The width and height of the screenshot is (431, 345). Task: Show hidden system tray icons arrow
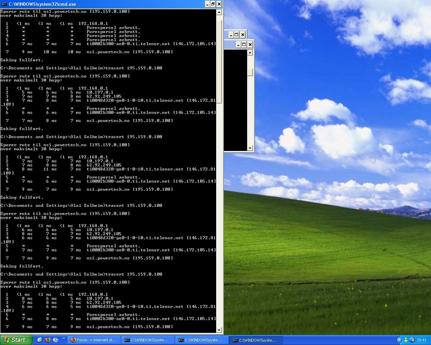tap(400, 340)
